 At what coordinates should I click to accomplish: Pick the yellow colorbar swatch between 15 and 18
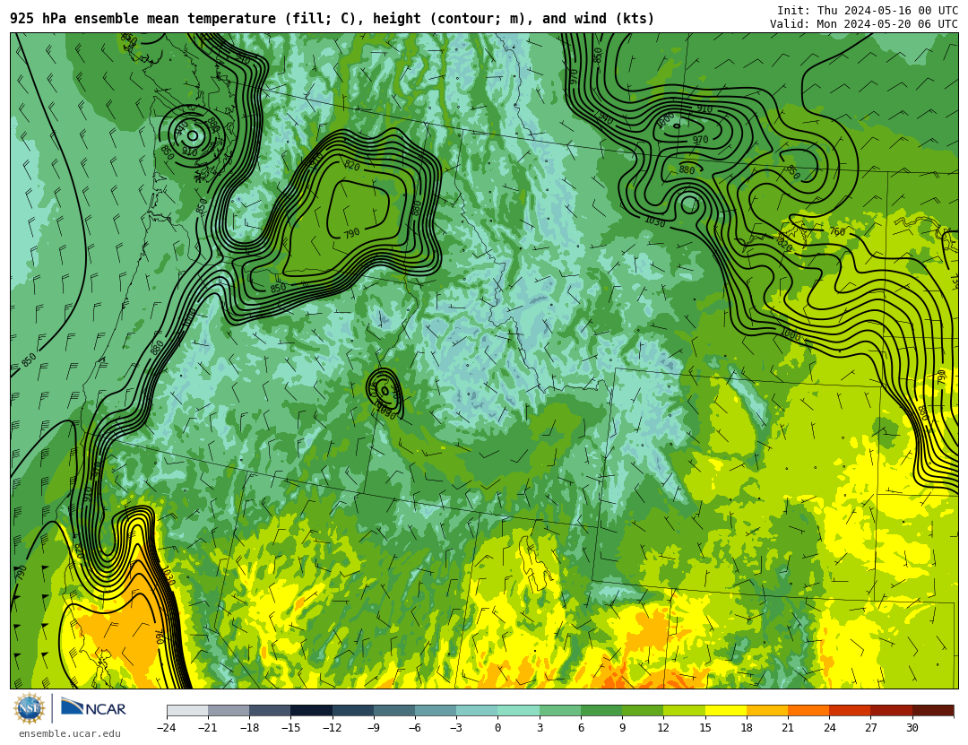(725, 710)
